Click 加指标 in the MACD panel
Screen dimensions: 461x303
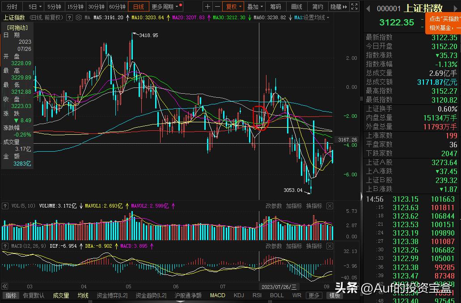point(294,246)
